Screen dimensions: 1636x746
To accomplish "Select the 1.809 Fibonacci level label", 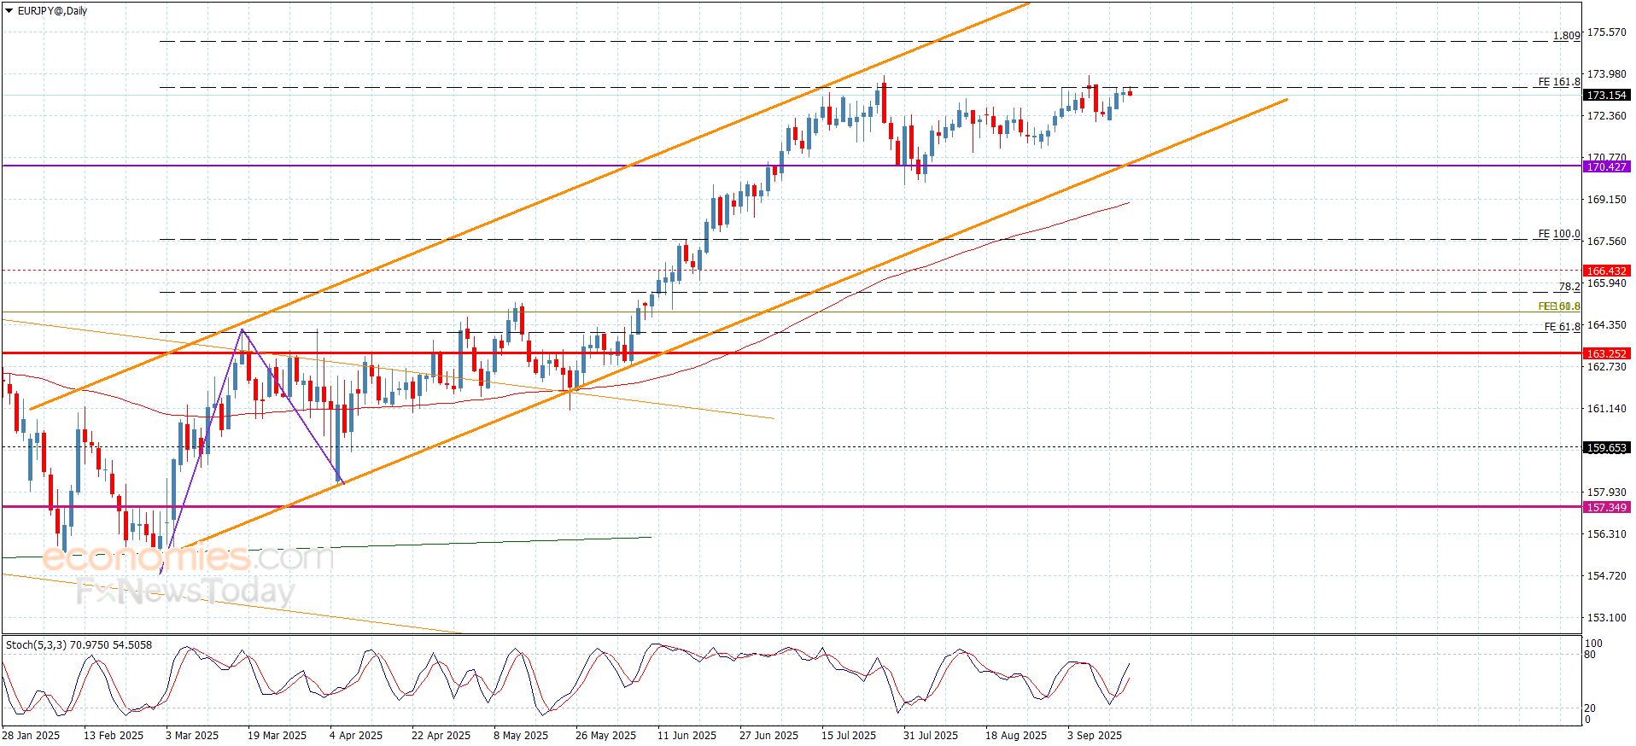I will click(1566, 36).
